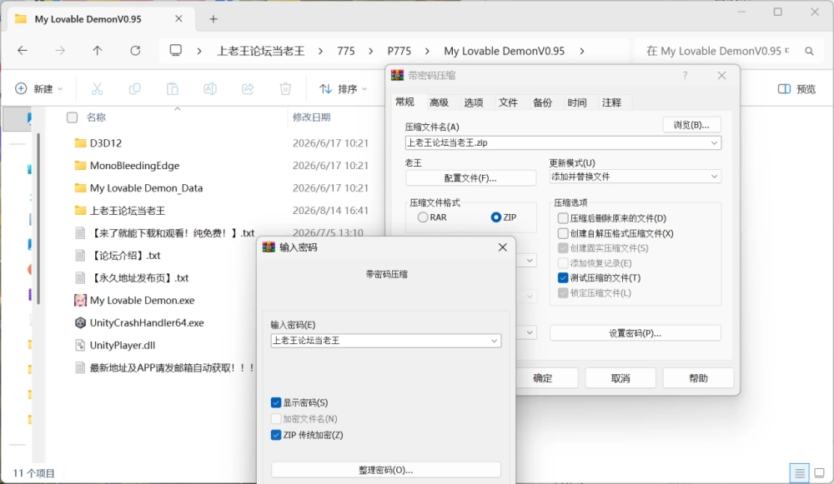This screenshot has height=484, width=834.
Task: Open the 压缩文件名 dropdown arrow
Action: pyautogui.click(x=715, y=143)
